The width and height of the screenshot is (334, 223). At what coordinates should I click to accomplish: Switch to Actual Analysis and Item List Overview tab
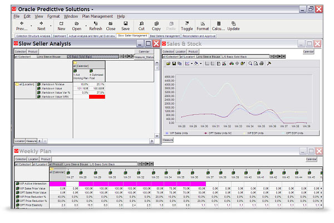(92, 36)
